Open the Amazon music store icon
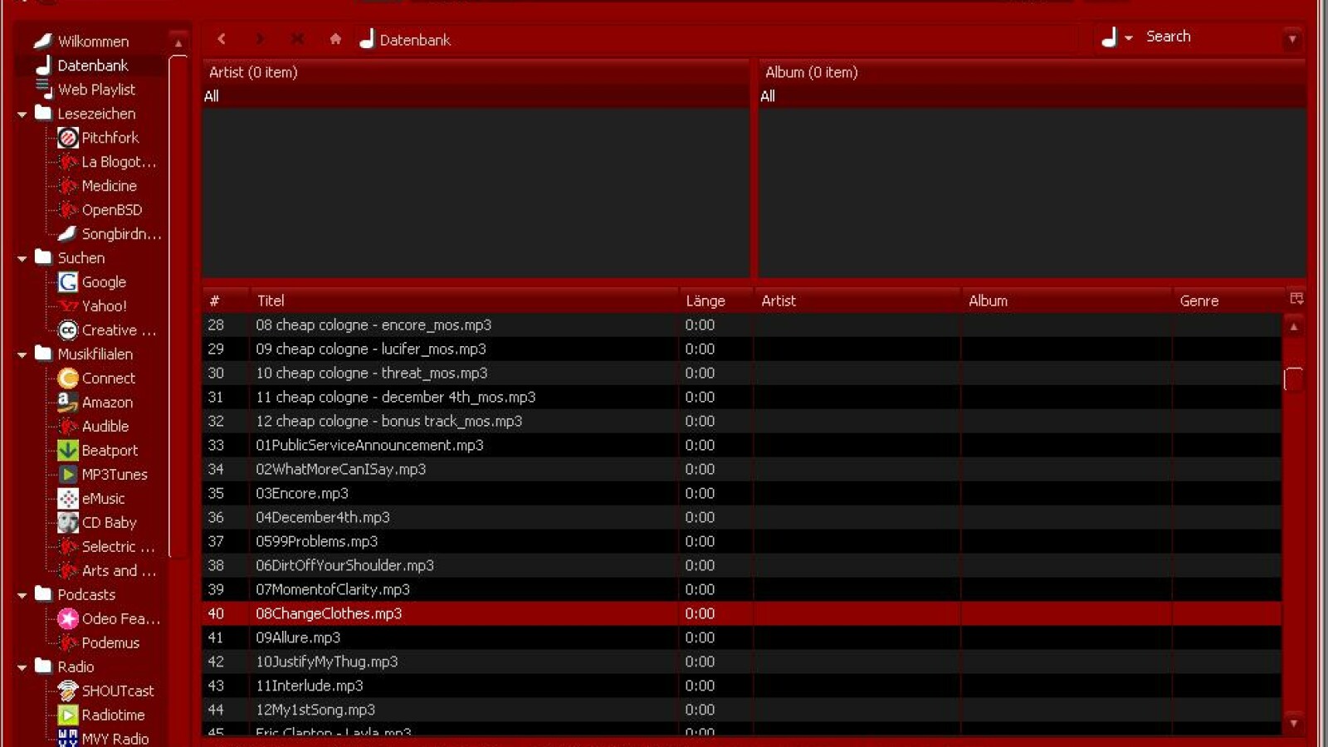The image size is (1328, 747). point(68,403)
